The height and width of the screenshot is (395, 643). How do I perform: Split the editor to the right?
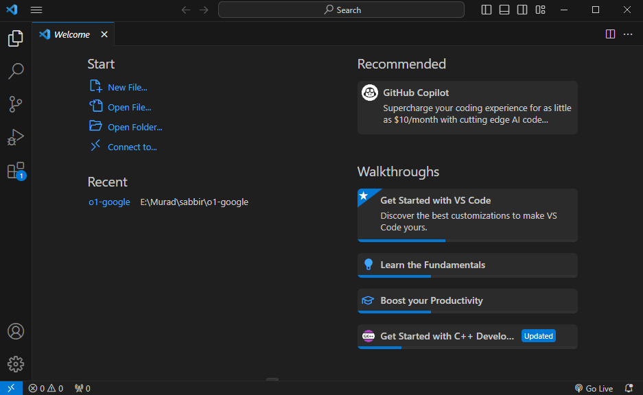tap(610, 34)
